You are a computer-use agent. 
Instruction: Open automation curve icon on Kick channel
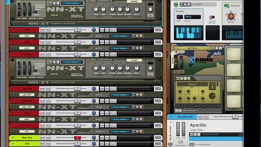tap(113, 30)
